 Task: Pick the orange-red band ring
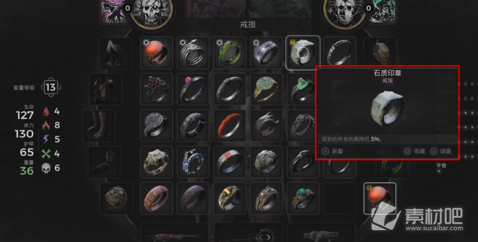tap(230, 125)
